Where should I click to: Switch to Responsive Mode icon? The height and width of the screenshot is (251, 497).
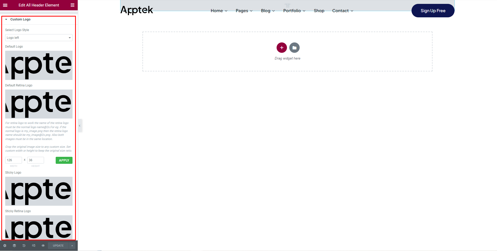(33, 246)
